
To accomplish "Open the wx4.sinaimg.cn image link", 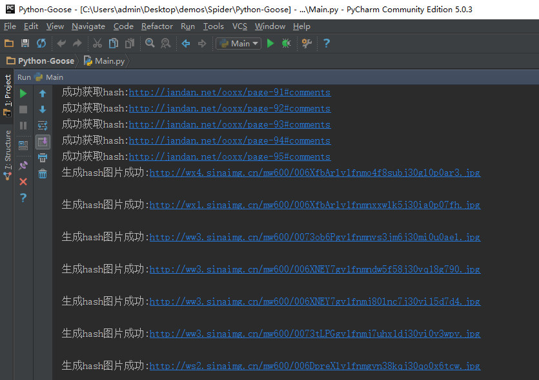I will (314, 173).
